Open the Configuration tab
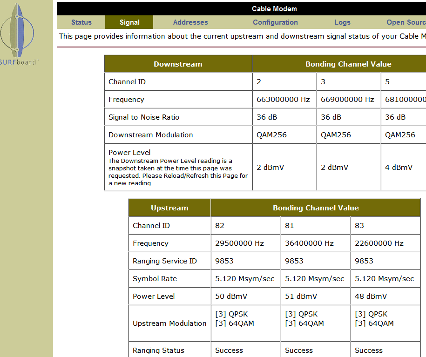This screenshot has height=357, width=426. pyautogui.click(x=275, y=22)
